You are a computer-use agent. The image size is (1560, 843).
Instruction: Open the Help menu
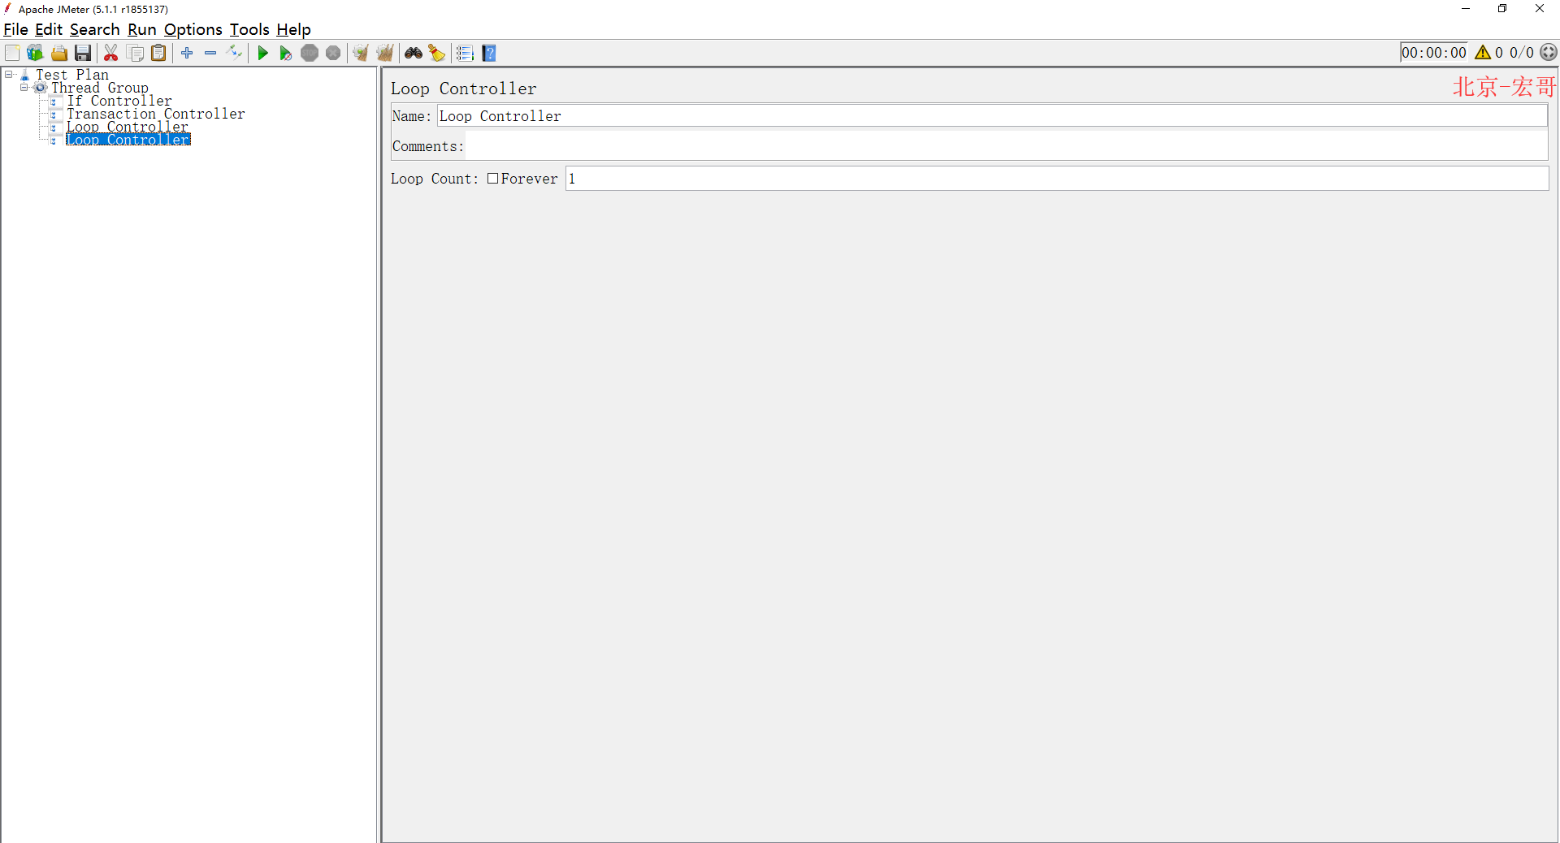[x=293, y=30]
